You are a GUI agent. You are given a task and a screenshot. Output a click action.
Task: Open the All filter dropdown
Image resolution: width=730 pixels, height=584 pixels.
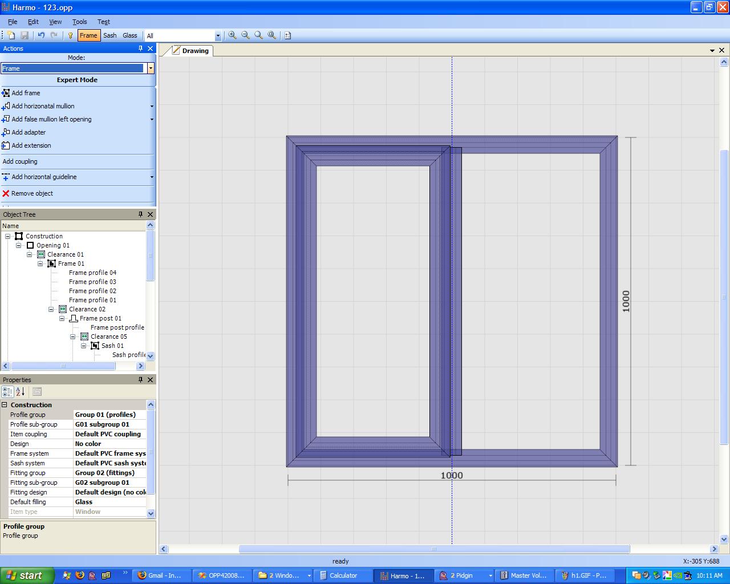[217, 36]
